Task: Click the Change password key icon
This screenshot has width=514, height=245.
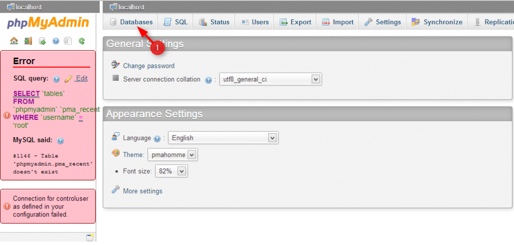Action: tap(115, 65)
